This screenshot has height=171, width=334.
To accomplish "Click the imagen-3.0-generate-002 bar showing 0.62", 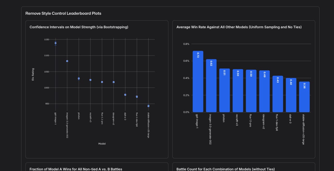I will click(x=211, y=86).
